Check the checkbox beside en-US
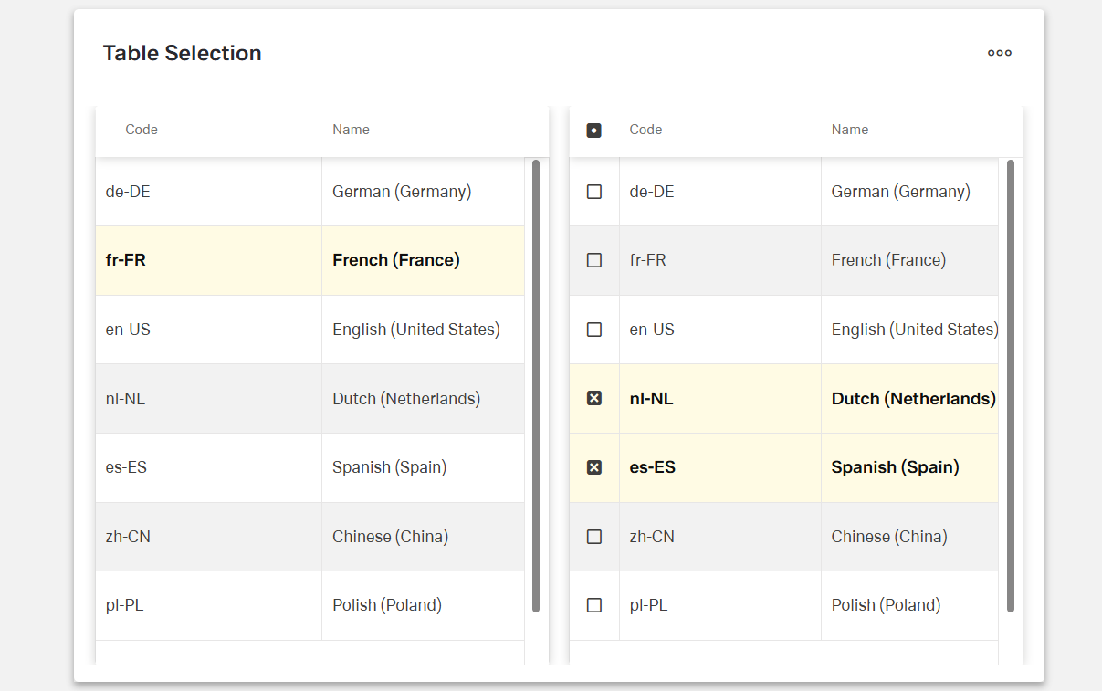The height and width of the screenshot is (691, 1102). coord(593,330)
